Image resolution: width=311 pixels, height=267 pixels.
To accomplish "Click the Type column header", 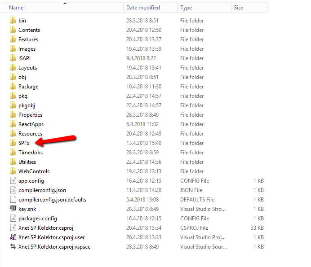I will click(x=186, y=8).
